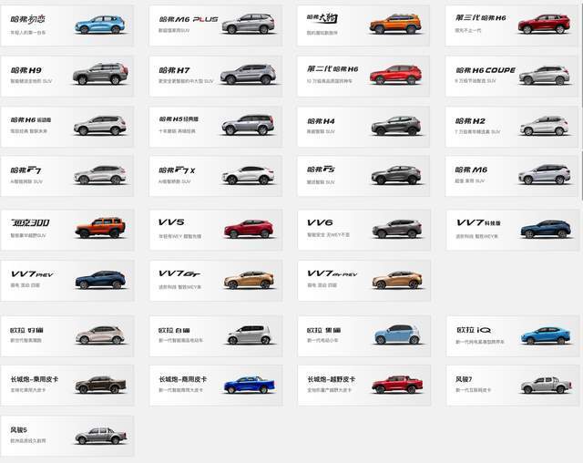The height and width of the screenshot is (463, 583).
Task: Click the 哈弗F7x title text
Action: [x=177, y=170]
